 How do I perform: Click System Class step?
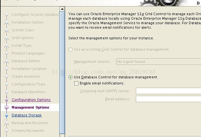[23, 30]
